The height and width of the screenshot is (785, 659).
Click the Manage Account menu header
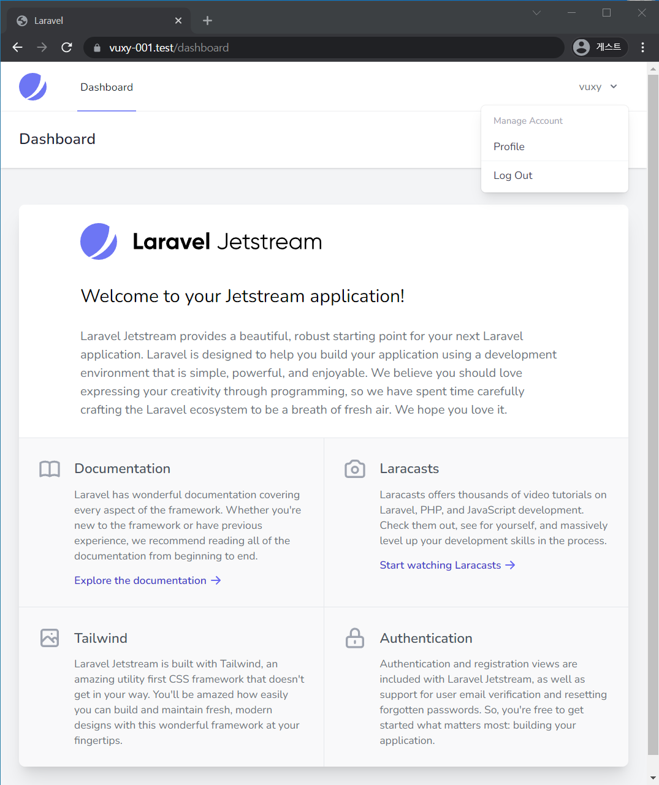(x=528, y=121)
